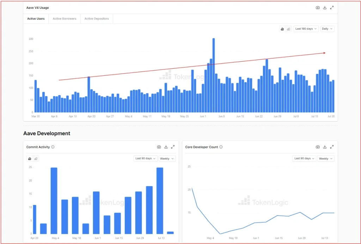Open Core Developer Count Weekly dropdown

coord(326,158)
